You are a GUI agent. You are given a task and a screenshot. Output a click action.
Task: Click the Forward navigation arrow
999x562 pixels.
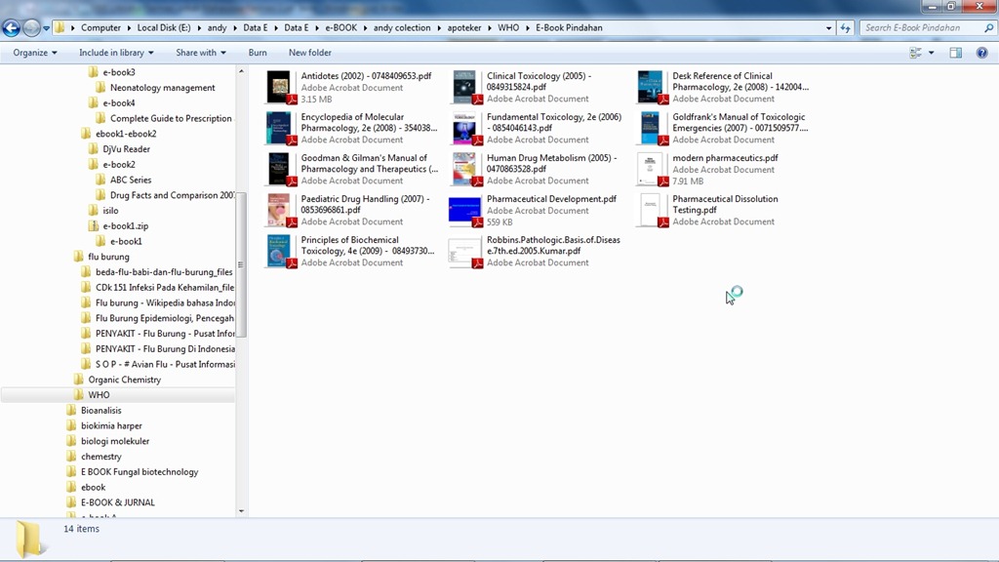[30, 28]
